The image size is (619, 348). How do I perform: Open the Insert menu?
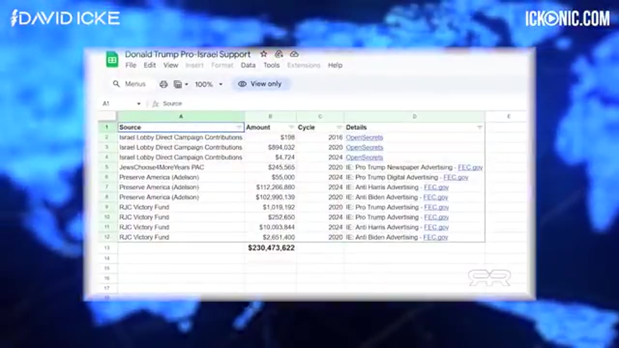pyautogui.click(x=194, y=65)
